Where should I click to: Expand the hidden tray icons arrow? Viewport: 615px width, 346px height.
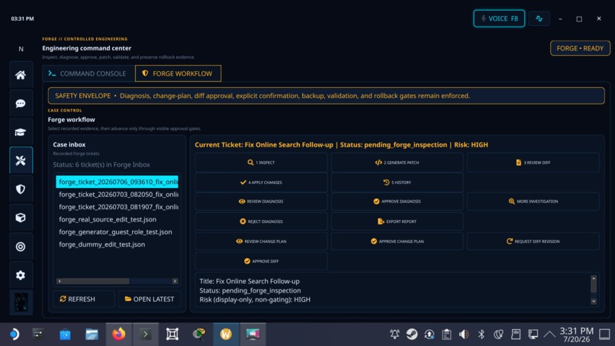coord(549,335)
